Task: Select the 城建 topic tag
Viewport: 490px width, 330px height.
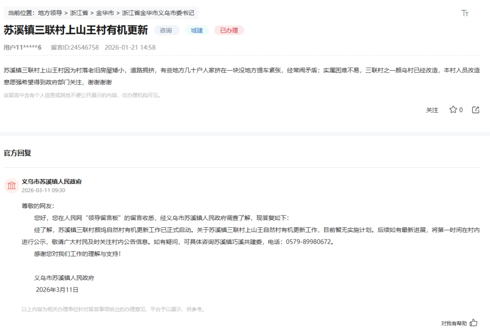Action: (x=197, y=30)
